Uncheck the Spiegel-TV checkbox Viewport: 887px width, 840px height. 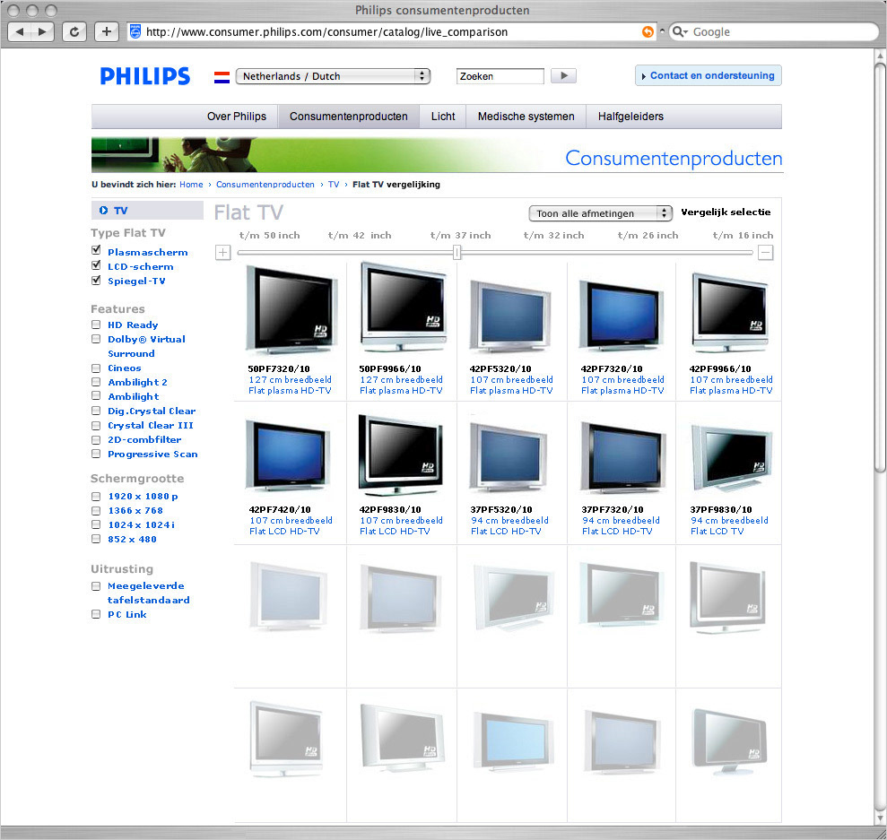(96, 280)
